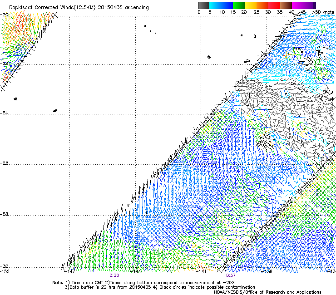Viewport: 336px width, 295px height.
Task: Click the NOAA/NESDIS Office of Research credit
Action: tap(267, 292)
